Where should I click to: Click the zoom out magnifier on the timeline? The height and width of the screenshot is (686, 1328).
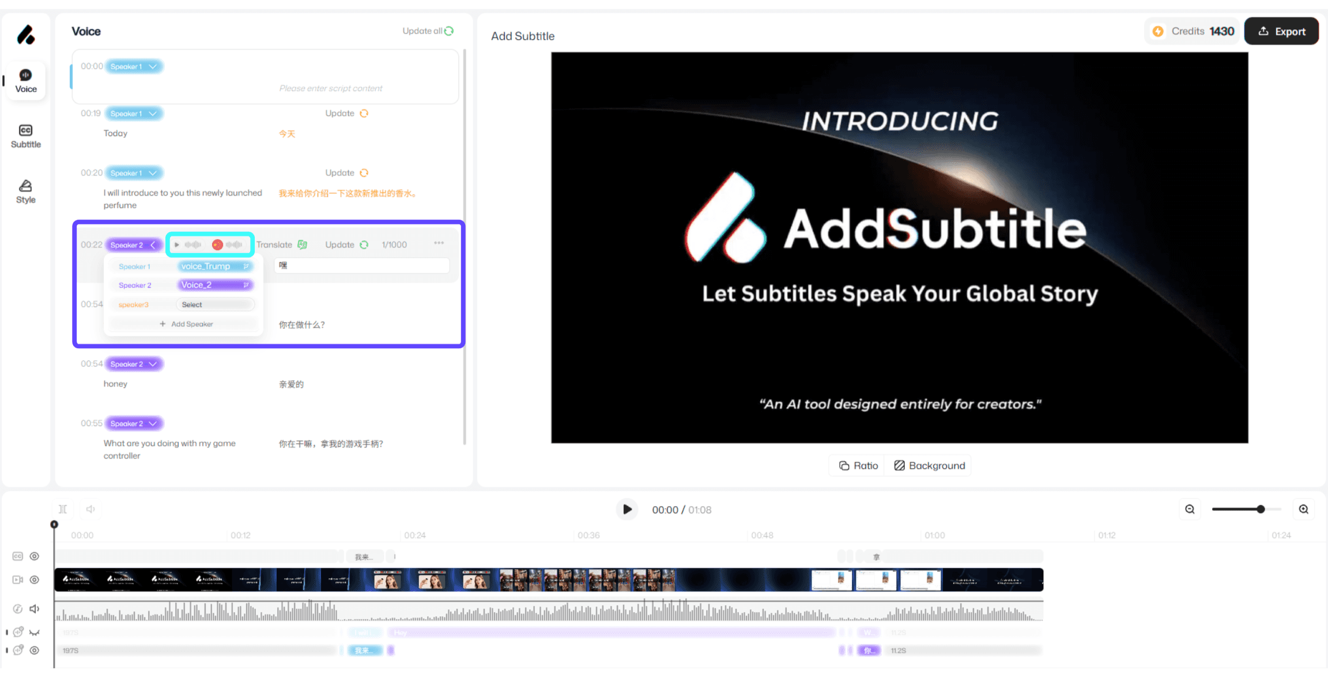click(1190, 509)
